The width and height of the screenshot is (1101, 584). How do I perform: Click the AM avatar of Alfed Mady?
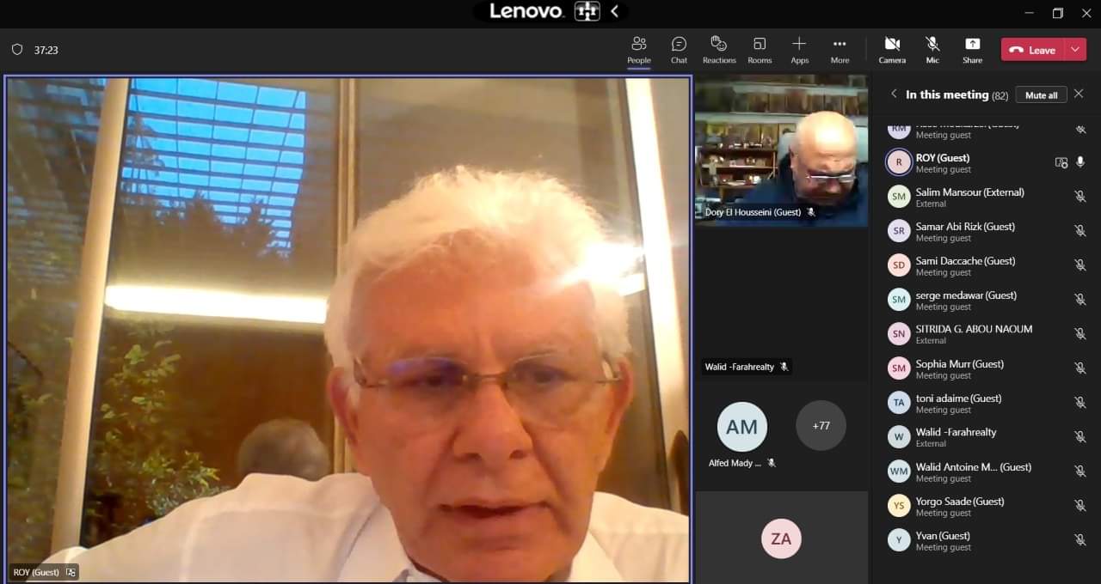(742, 427)
